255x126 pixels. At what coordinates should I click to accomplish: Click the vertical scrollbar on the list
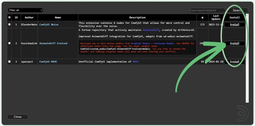tap(247, 59)
